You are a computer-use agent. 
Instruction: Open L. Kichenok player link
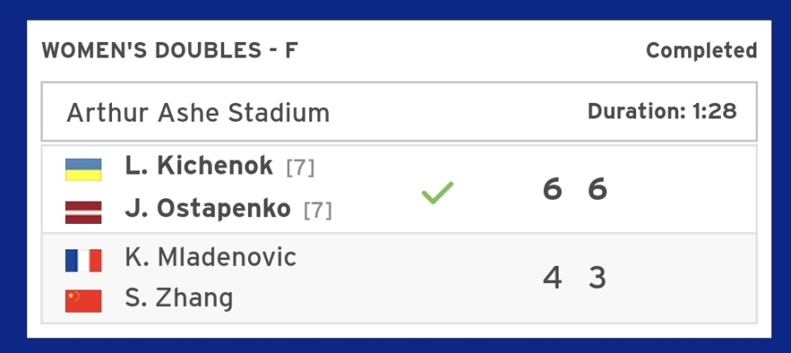(199, 165)
